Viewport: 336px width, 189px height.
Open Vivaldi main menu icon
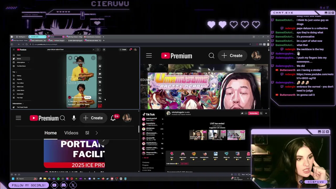pyautogui.click(x=12, y=37)
